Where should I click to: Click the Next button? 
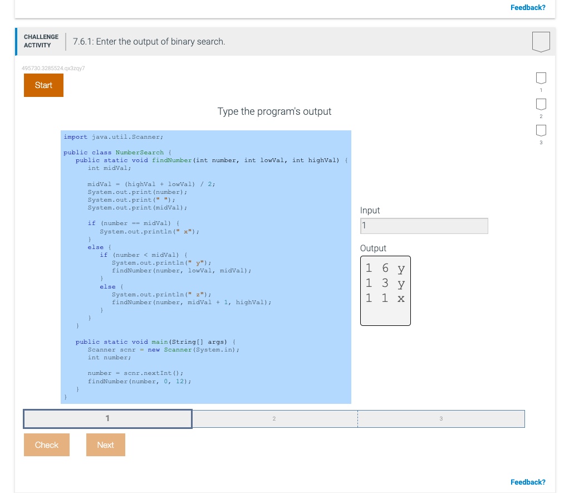(x=105, y=445)
